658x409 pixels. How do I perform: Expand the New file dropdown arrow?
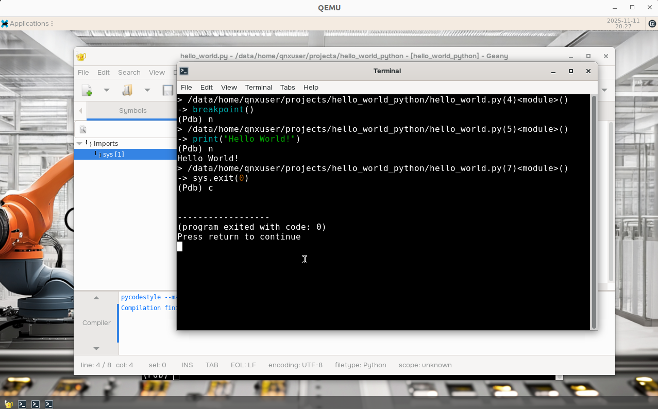(x=107, y=90)
